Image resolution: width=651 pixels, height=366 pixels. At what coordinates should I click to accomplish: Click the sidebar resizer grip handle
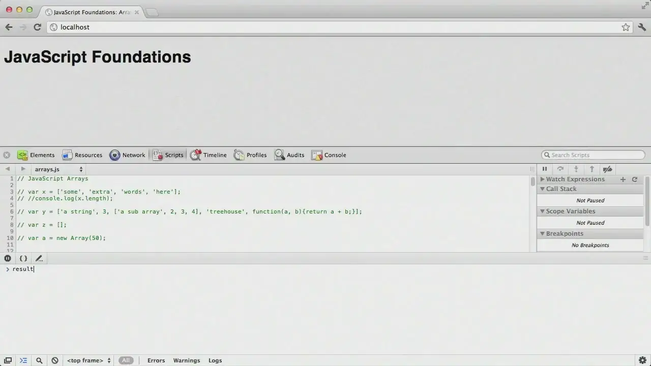[x=532, y=169]
